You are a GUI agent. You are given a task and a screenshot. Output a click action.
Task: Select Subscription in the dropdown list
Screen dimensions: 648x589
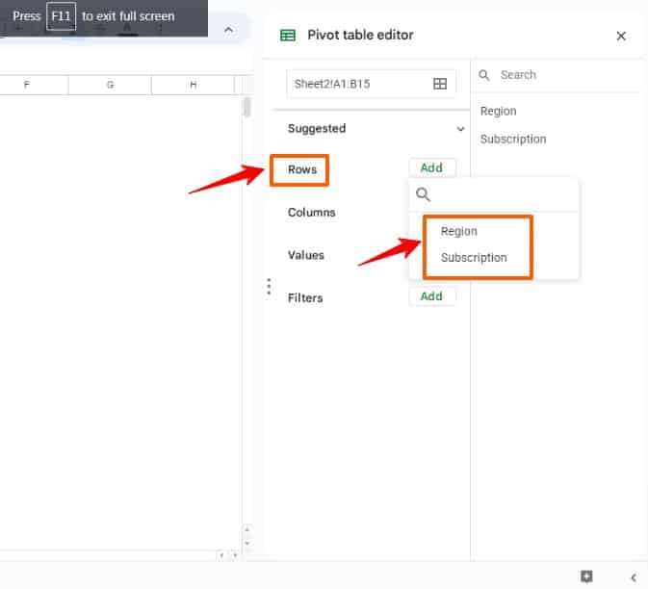tap(474, 258)
